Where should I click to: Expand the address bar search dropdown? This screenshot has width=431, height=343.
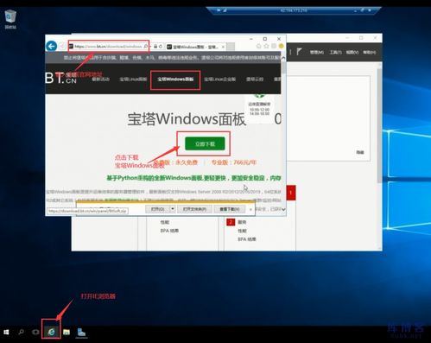151,47
